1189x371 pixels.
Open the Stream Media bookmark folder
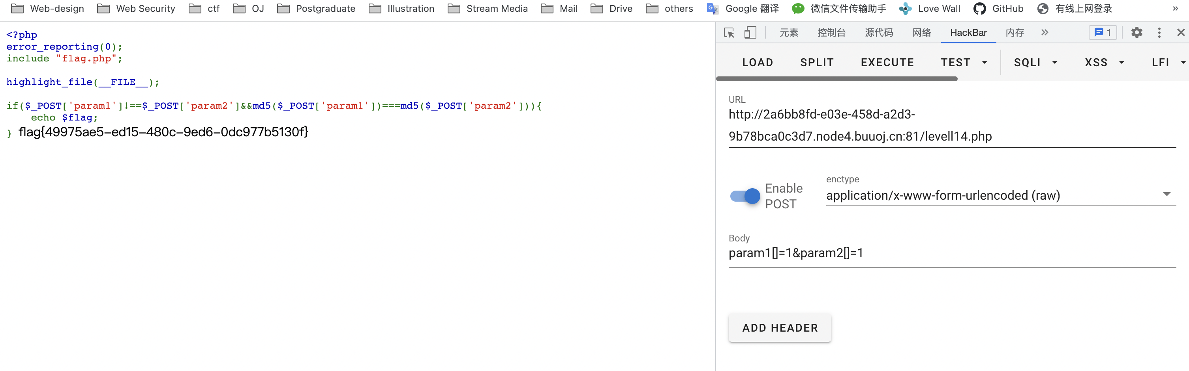pyautogui.click(x=488, y=8)
